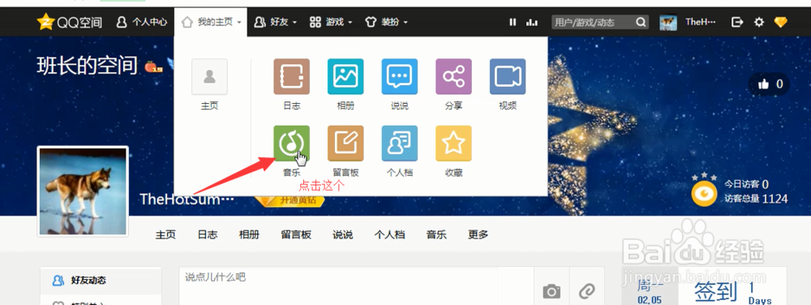Select 好友动态 in the left sidebar

[101, 281]
